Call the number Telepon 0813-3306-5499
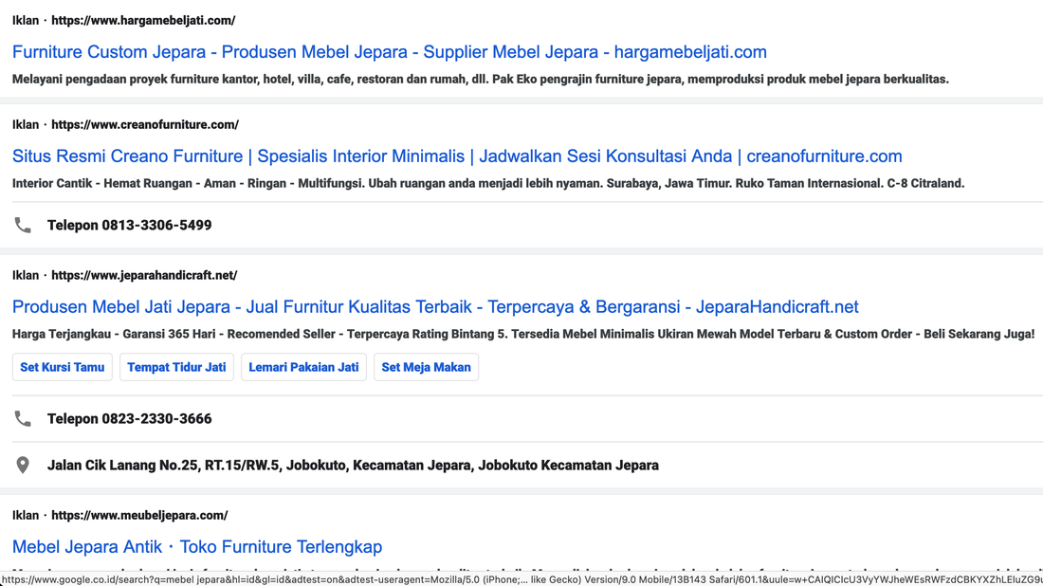This screenshot has height=586, width=1043. tap(129, 226)
